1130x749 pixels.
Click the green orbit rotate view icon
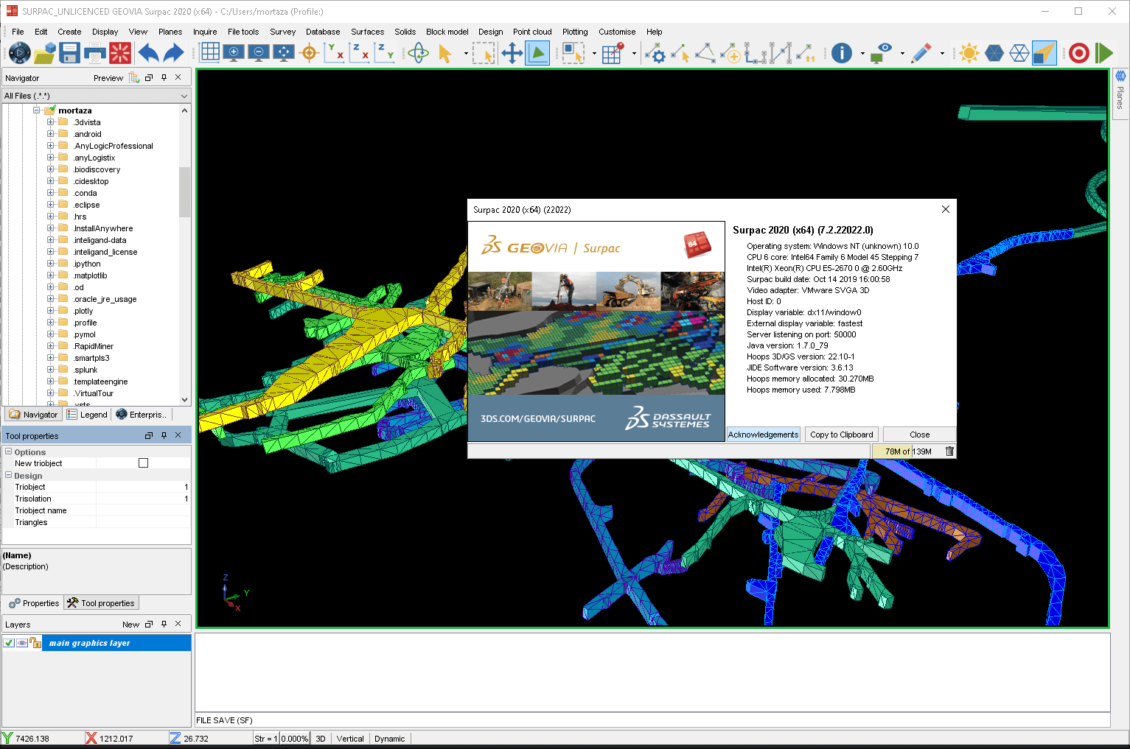[418, 53]
